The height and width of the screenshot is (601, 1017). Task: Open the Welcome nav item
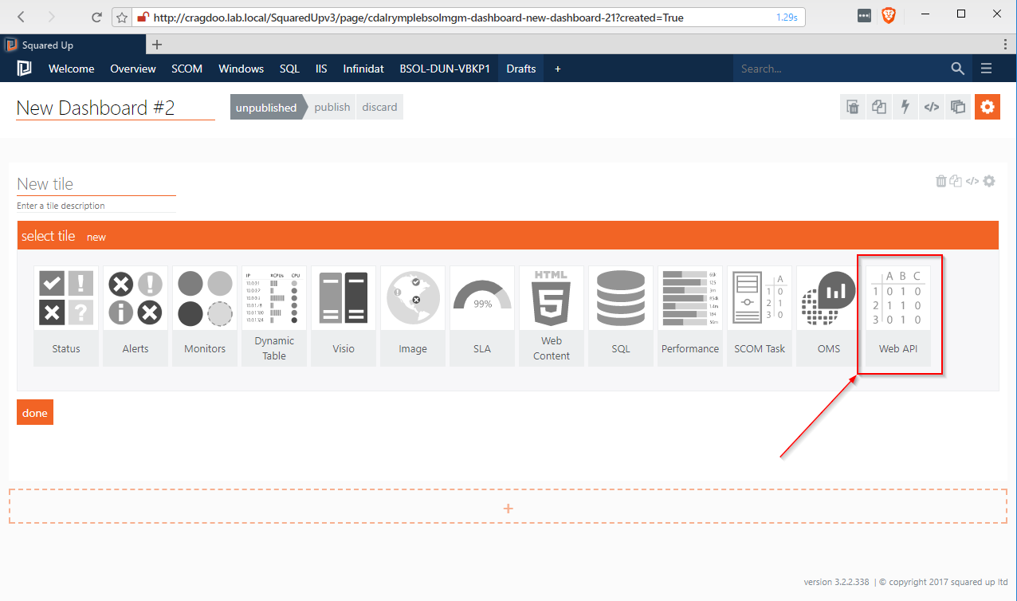click(72, 69)
